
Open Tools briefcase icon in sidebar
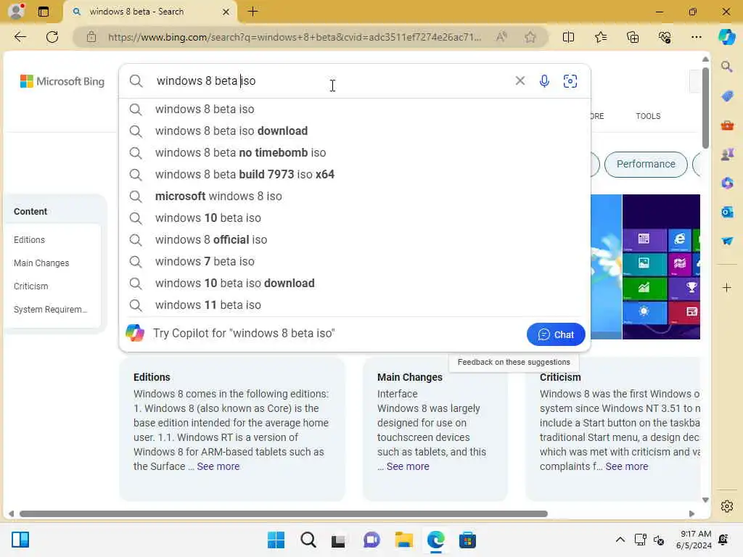coord(727,125)
